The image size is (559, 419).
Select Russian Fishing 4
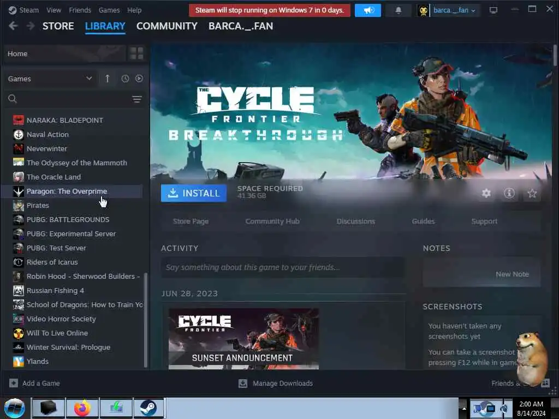(72, 290)
